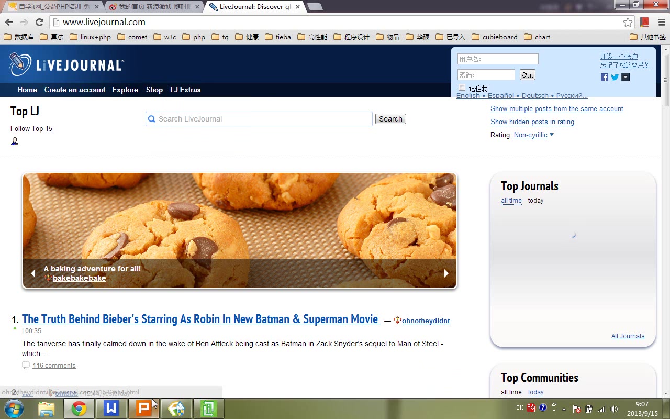Viewport: 670px width, 419px height.
Task: Open the Shop menu item
Action: [154, 90]
